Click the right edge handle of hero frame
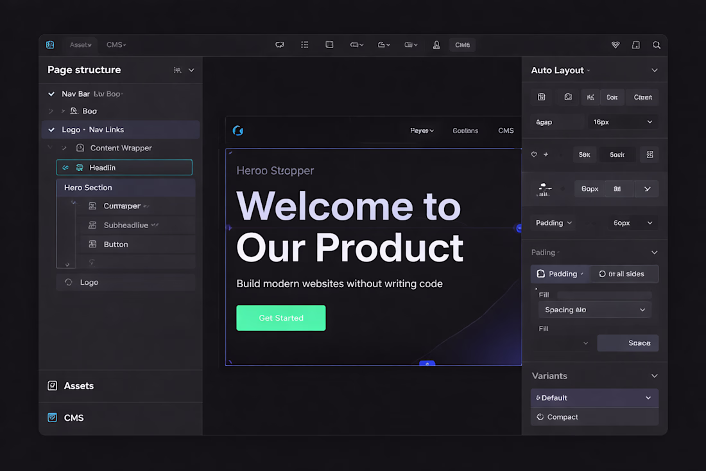 pyautogui.click(x=519, y=228)
